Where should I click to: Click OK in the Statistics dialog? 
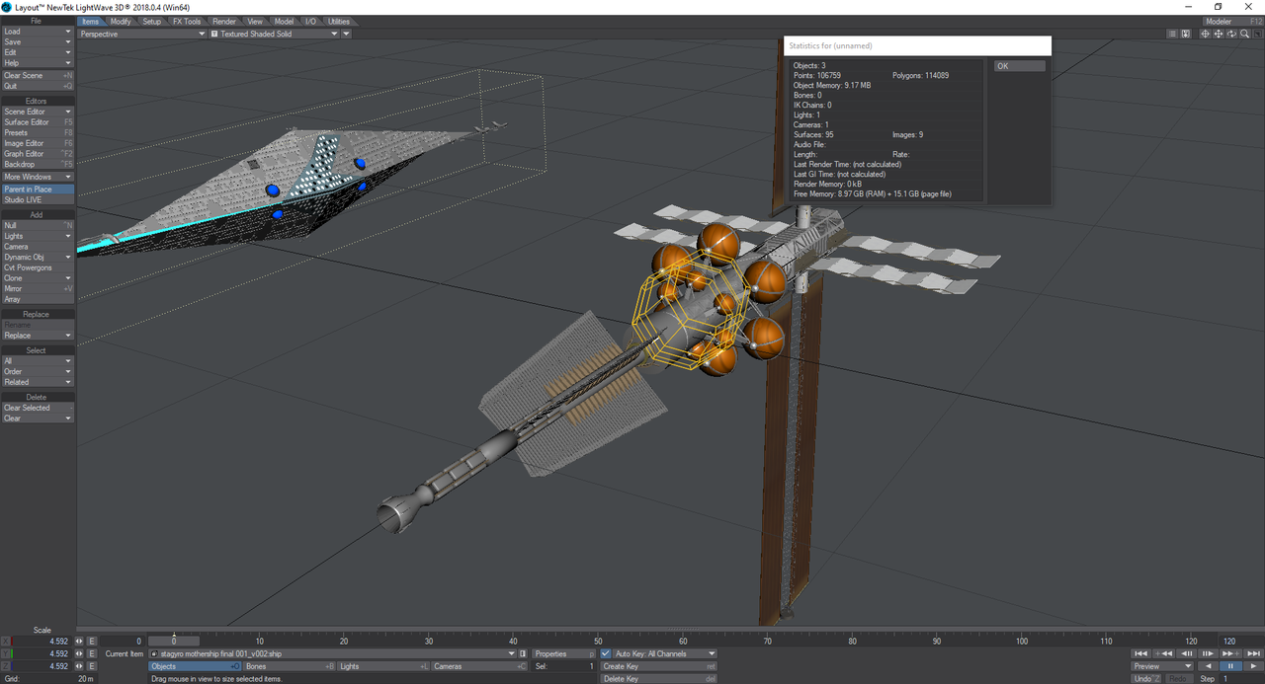click(1019, 66)
